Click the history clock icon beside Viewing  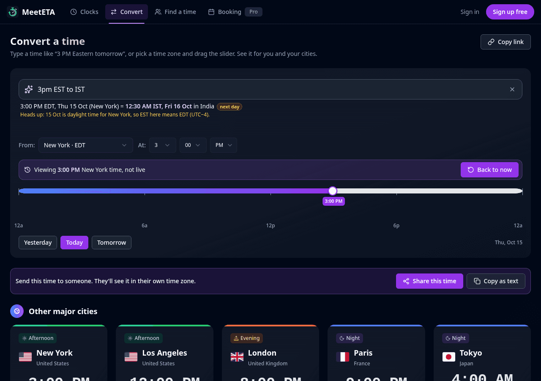[27, 170]
